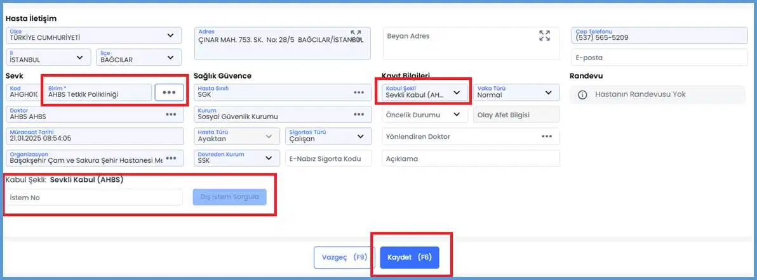This screenshot has width=757, height=280.
Task: Click the Müracaat Tarihi date field
Action: [95, 136]
